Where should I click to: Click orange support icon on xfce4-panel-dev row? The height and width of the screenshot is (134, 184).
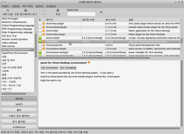(44, 45)
